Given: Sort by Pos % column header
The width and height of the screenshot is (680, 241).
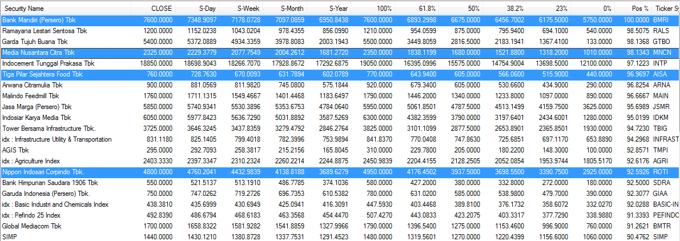Looking at the screenshot, I should (x=633, y=8).
